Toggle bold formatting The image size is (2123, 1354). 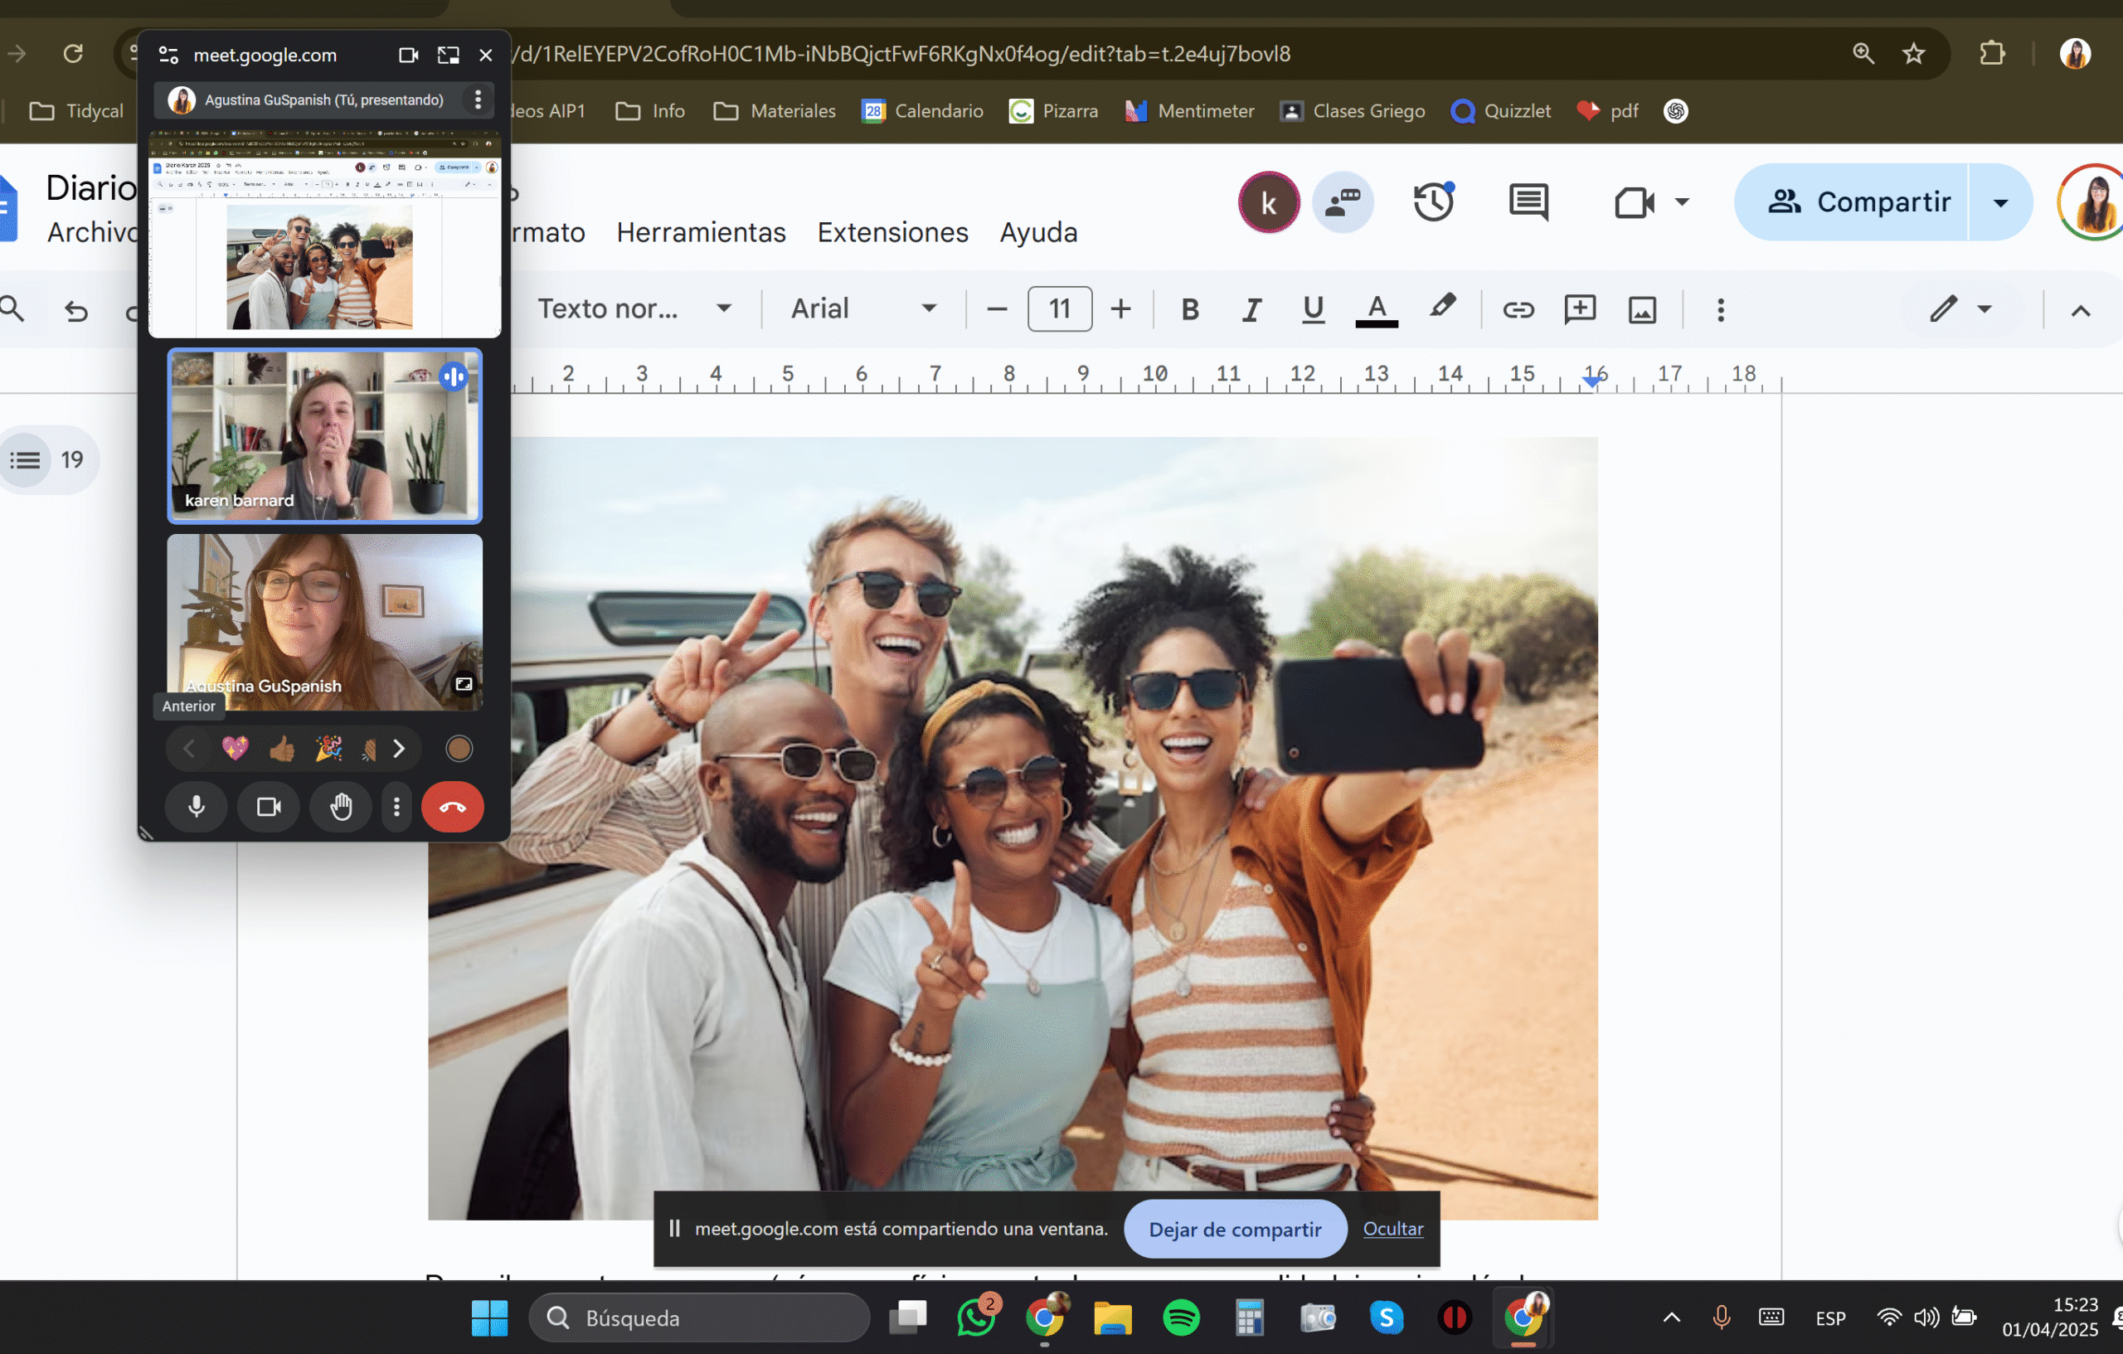(1189, 309)
